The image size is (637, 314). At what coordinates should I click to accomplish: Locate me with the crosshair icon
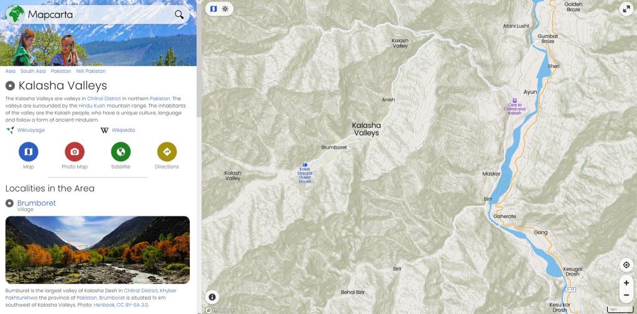(x=626, y=266)
